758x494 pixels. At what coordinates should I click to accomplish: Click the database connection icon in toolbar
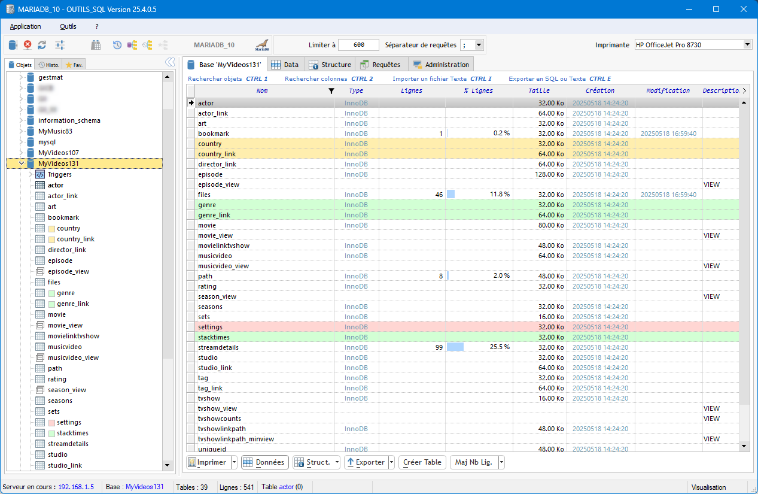13,45
